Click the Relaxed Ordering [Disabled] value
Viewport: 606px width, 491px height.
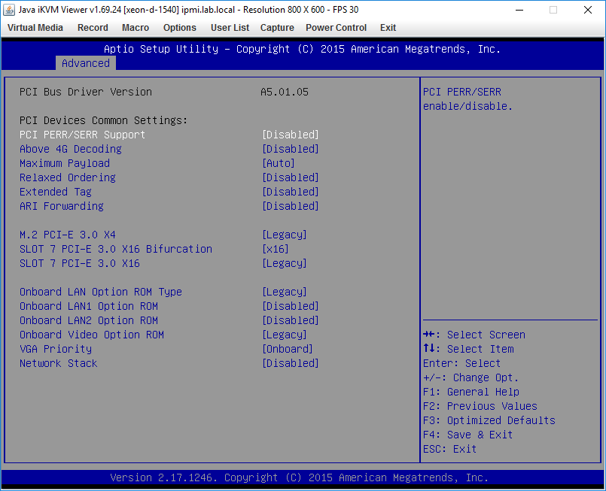291,177
